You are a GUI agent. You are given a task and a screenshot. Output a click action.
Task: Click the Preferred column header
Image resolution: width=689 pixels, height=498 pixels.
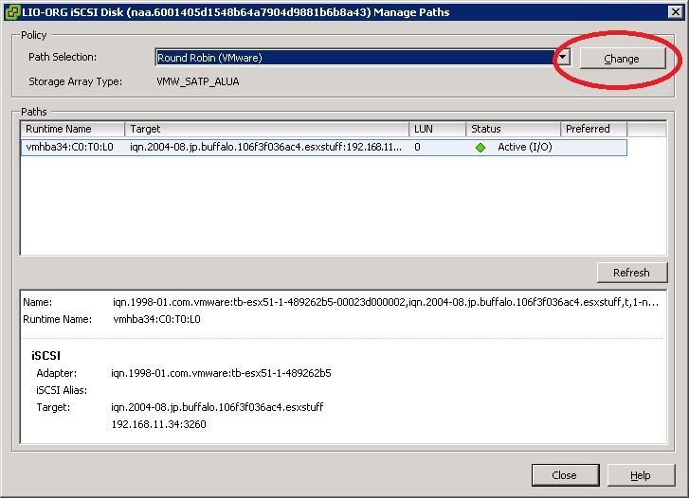[x=592, y=129]
